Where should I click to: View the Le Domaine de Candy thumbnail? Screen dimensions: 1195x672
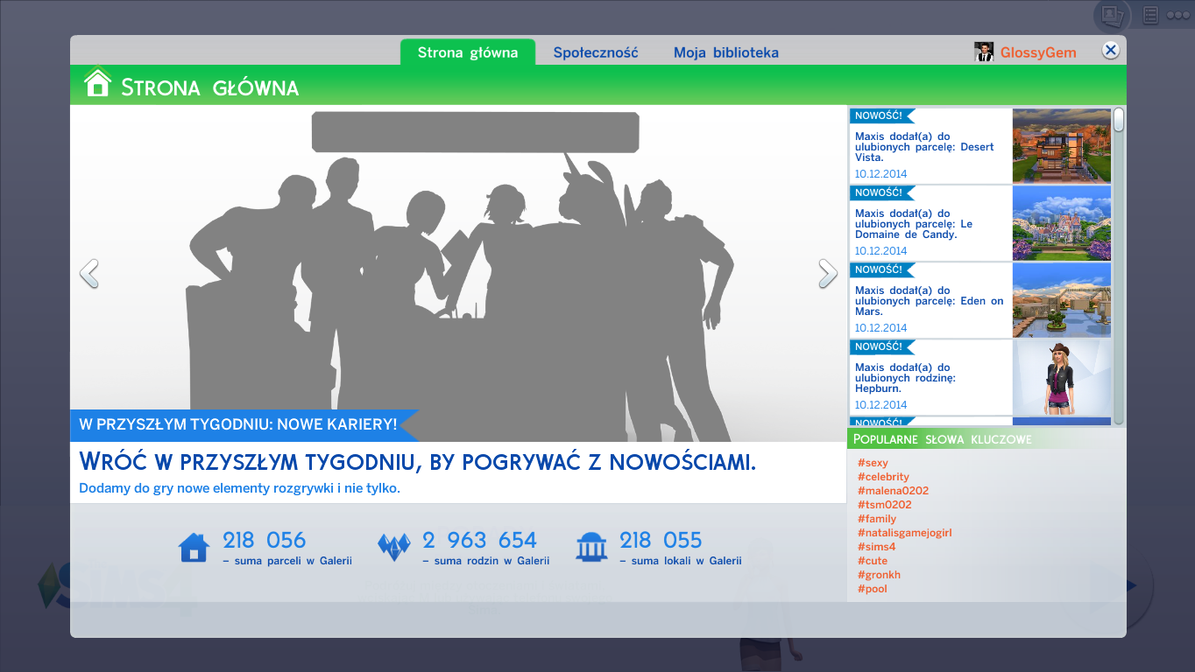pyautogui.click(x=1061, y=222)
